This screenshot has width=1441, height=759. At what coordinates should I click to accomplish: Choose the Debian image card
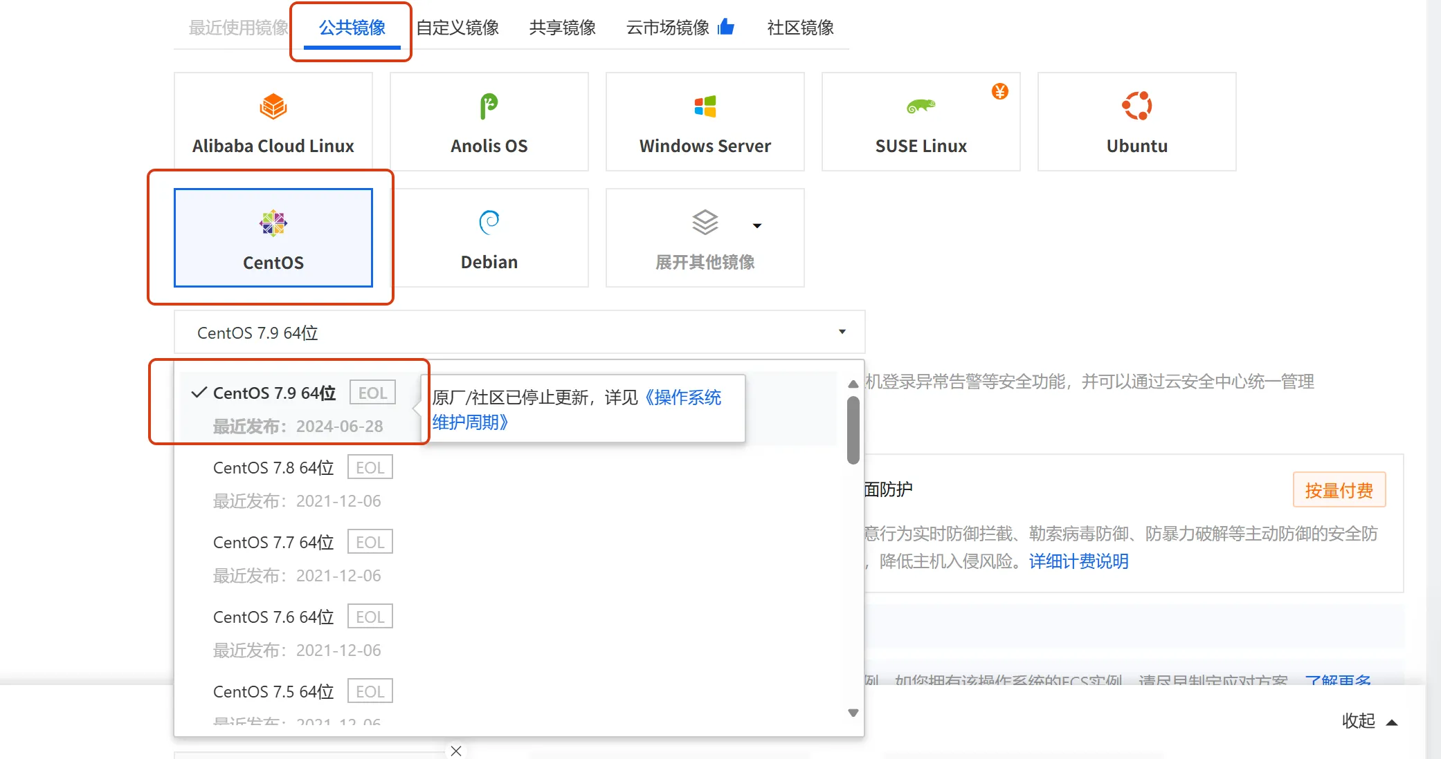(x=489, y=238)
